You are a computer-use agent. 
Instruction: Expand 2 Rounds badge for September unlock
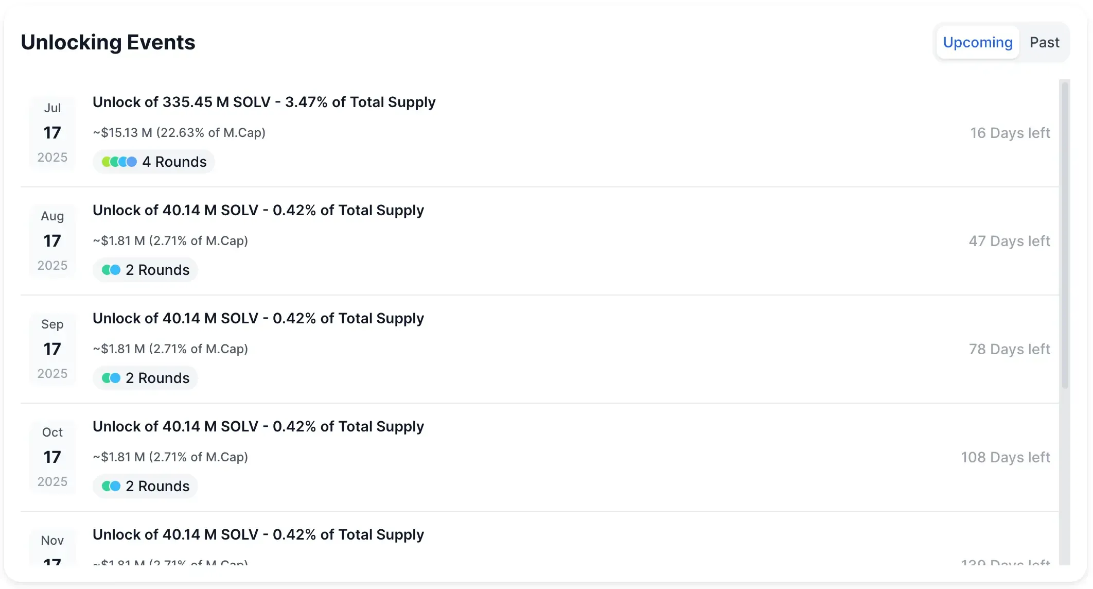pyautogui.click(x=157, y=378)
